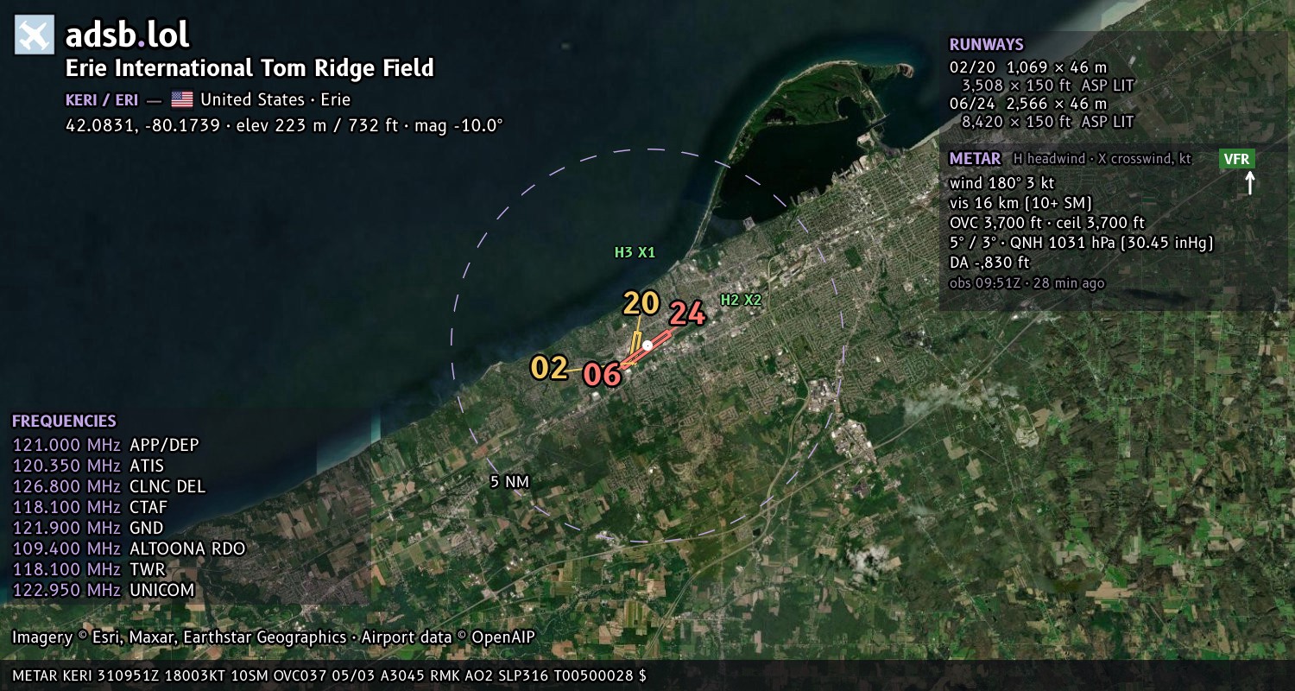1295x691 pixels.
Task: Click the OVC 3,700 ft ceiling line
Action: point(1046,223)
